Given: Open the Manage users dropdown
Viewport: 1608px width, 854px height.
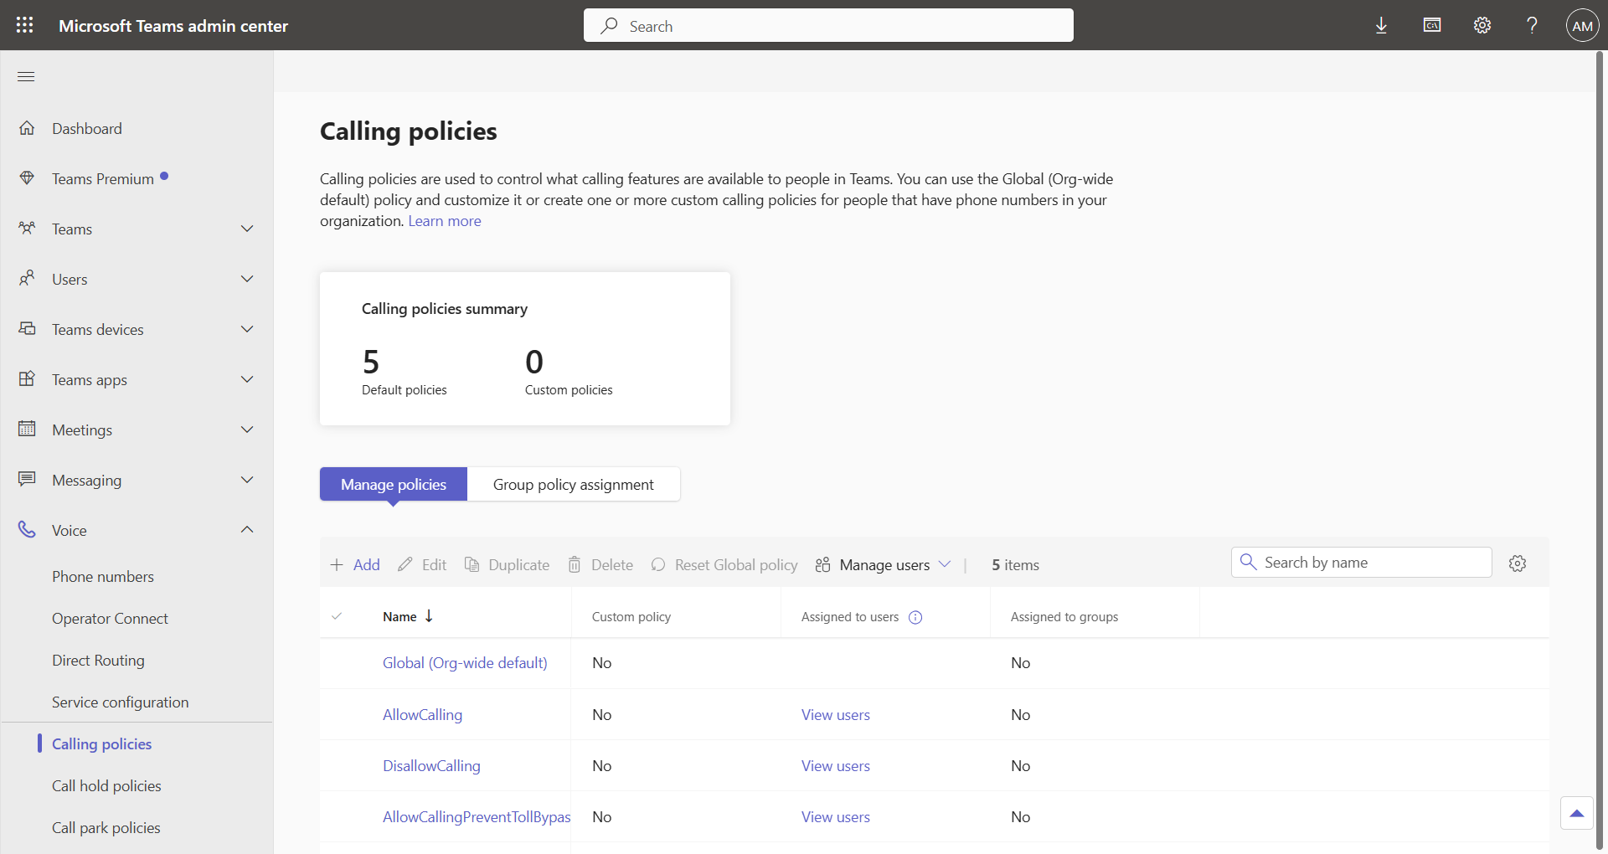Looking at the screenshot, I should (884, 565).
